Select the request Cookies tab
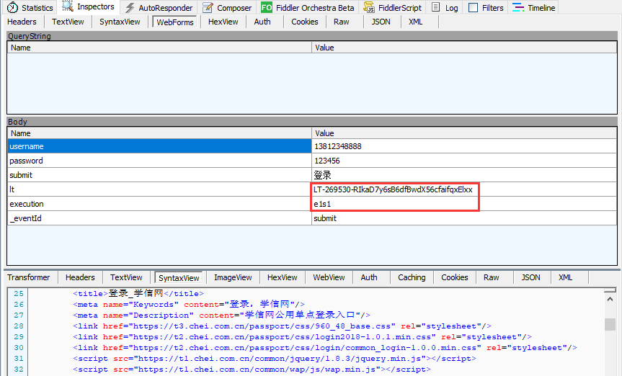 point(305,22)
